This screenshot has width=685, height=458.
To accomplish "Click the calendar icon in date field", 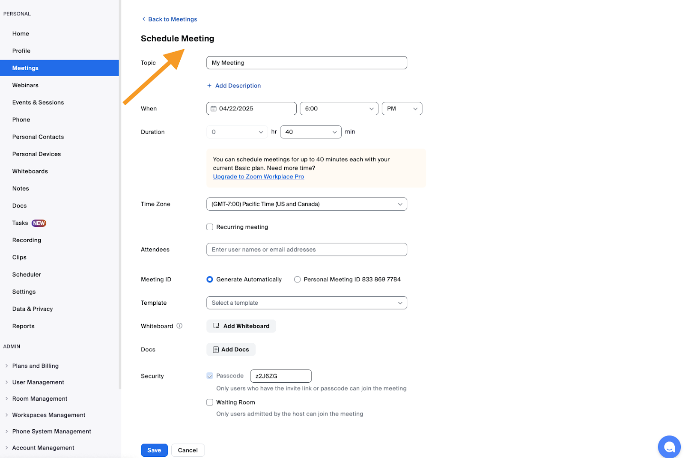I will pos(213,109).
